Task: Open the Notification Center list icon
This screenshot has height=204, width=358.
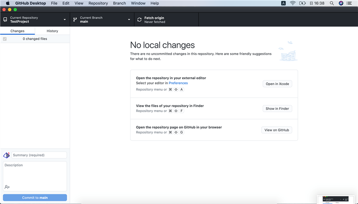Action: coord(349,3)
